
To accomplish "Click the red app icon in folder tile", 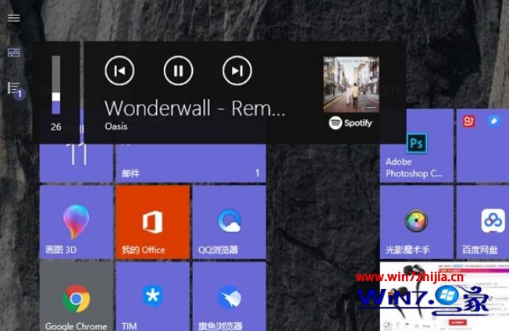I will [x=468, y=121].
